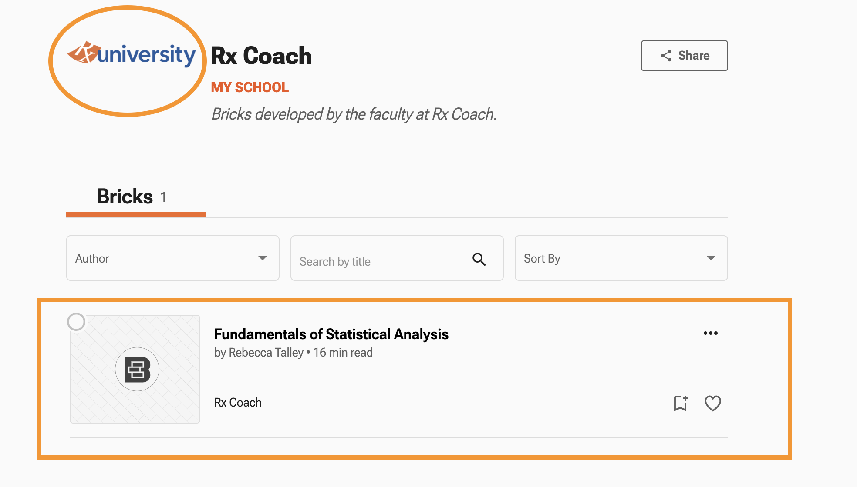Click the Share button
The image size is (857, 487).
tap(684, 56)
